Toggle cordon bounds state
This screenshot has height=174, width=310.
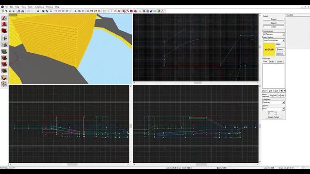[x=88, y=11]
